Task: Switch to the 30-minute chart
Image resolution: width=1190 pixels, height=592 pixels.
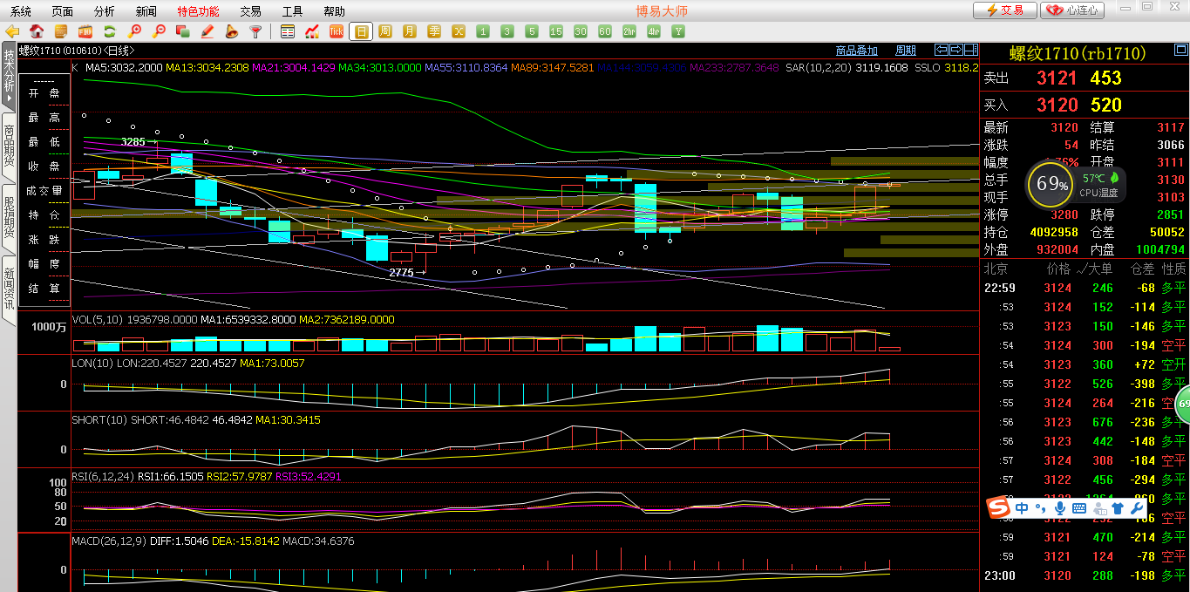Action: tap(581, 31)
